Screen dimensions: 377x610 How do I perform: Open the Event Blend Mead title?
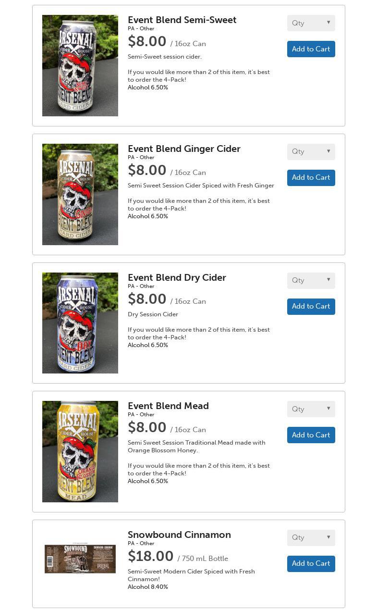click(x=168, y=406)
